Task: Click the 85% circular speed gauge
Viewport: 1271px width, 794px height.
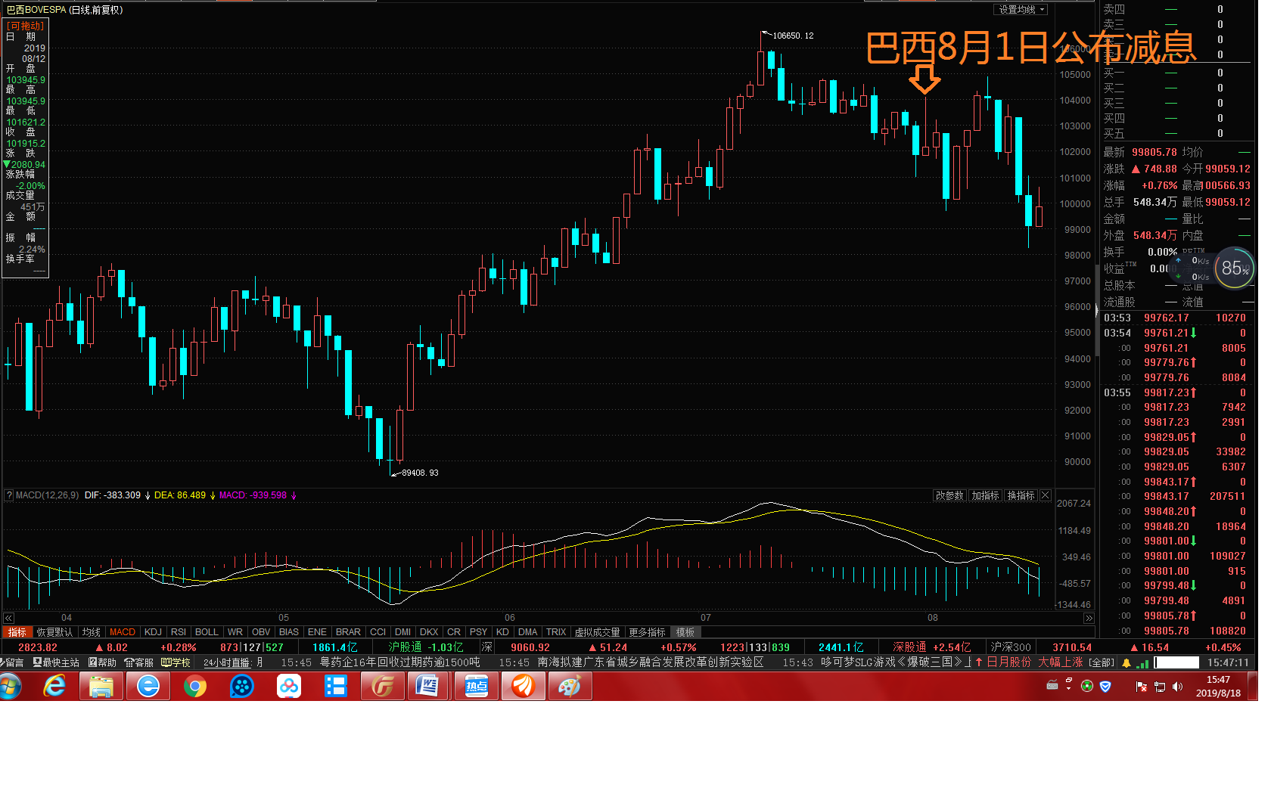Action: click(1234, 268)
